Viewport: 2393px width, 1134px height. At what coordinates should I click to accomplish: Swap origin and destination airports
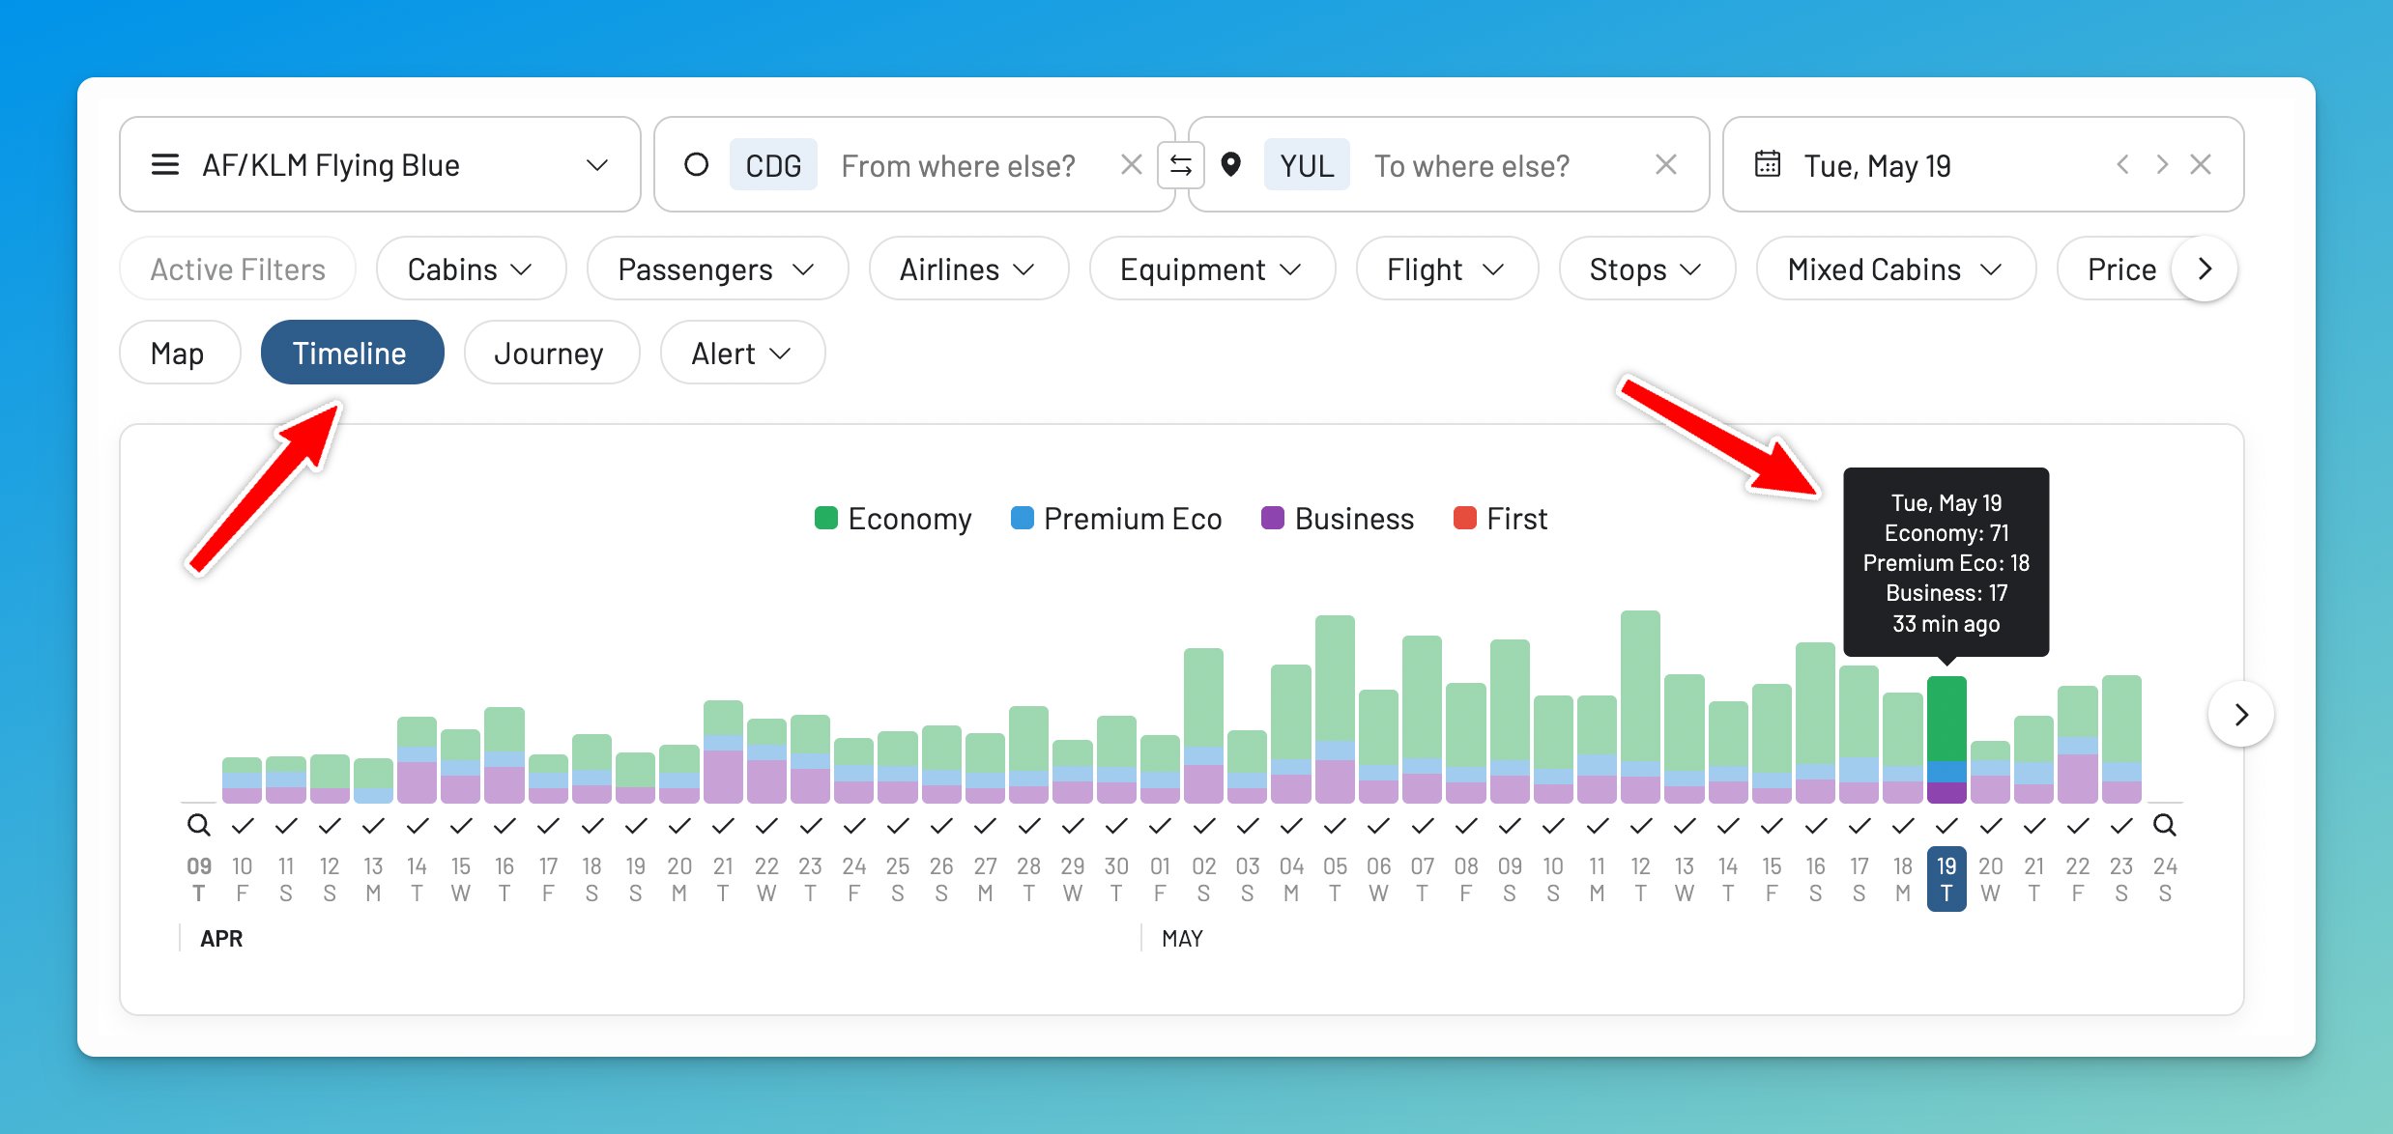coord(1181,164)
